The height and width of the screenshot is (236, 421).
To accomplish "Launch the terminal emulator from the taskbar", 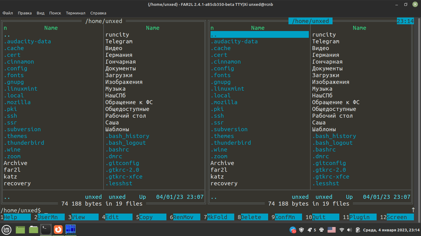I will [x=46, y=230].
